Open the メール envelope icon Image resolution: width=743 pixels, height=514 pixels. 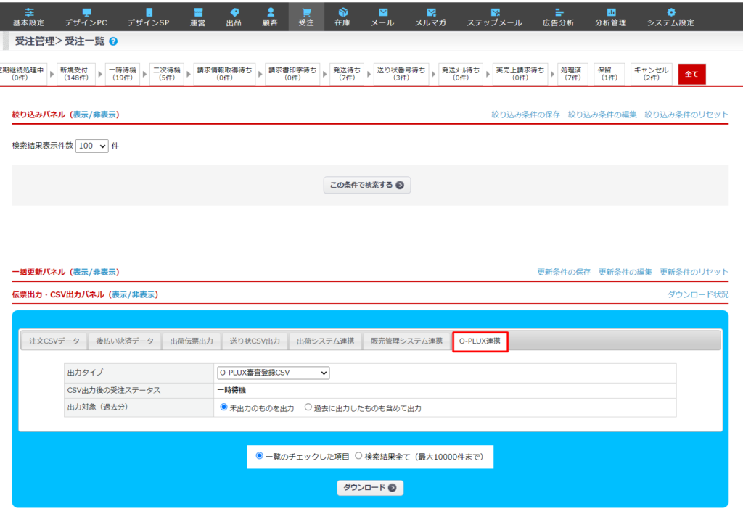coord(382,12)
